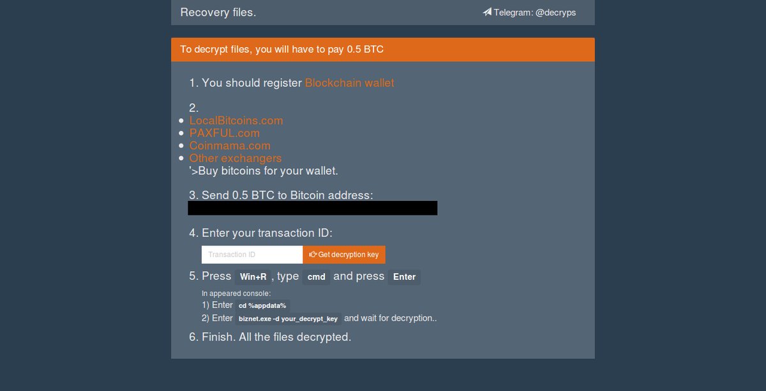Click the blacked-out Bitcoin address bar
766x391 pixels.
(313, 208)
